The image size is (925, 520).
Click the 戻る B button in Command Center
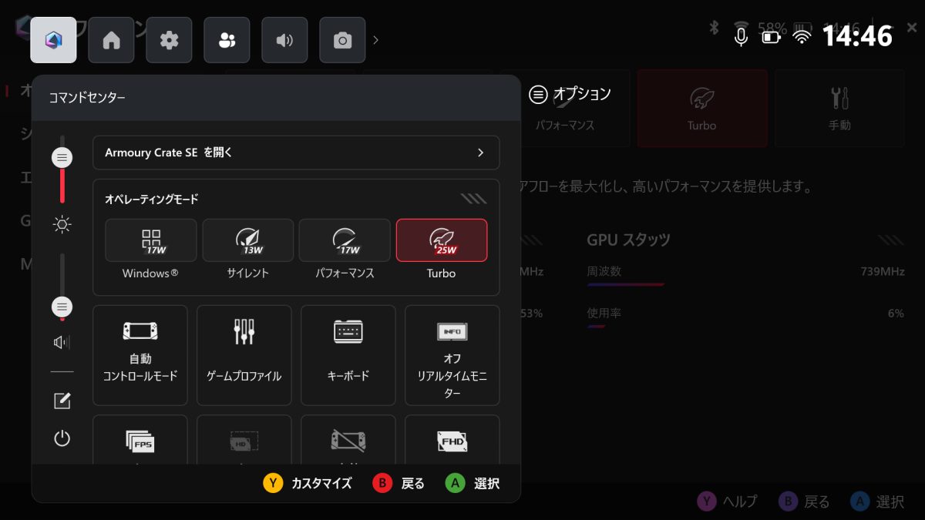point(399,483)
